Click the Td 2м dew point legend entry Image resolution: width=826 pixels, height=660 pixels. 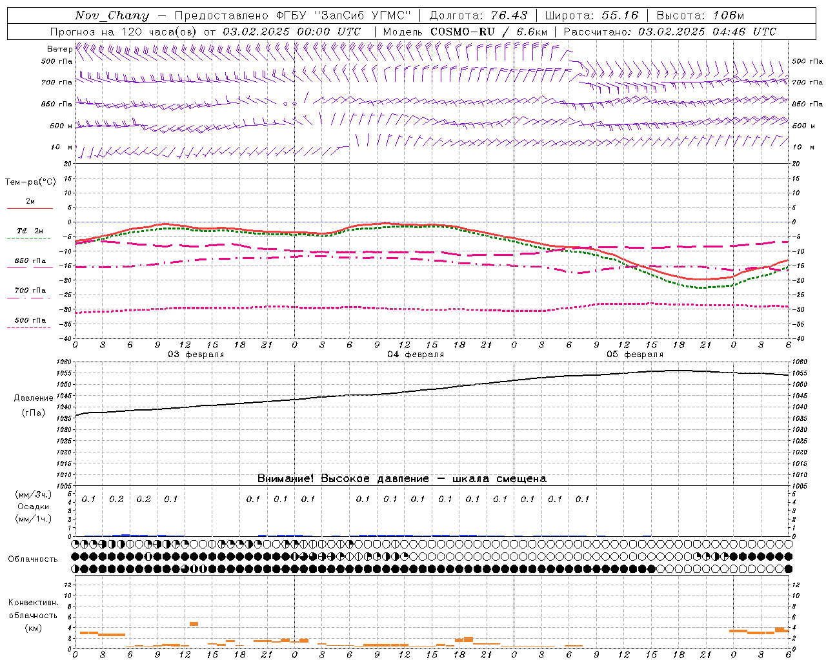point(30,231)
